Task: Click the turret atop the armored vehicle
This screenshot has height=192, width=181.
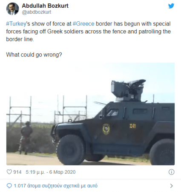Action: tap(128, 90)
